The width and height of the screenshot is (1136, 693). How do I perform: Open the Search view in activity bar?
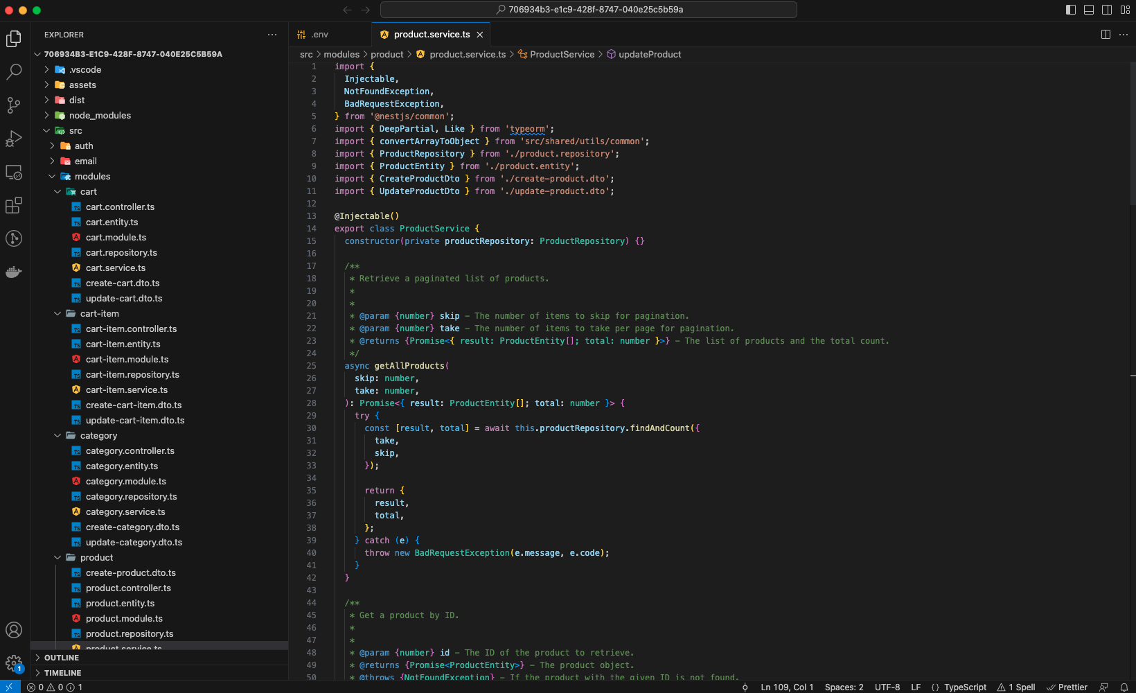pyautogui.click(x=14, y=71)
